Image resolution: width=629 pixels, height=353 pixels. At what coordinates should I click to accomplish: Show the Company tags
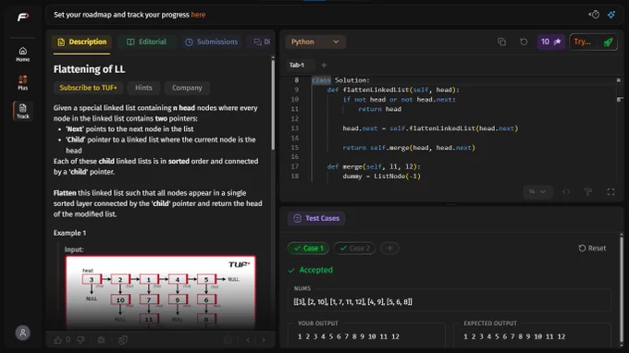(187, 88)
